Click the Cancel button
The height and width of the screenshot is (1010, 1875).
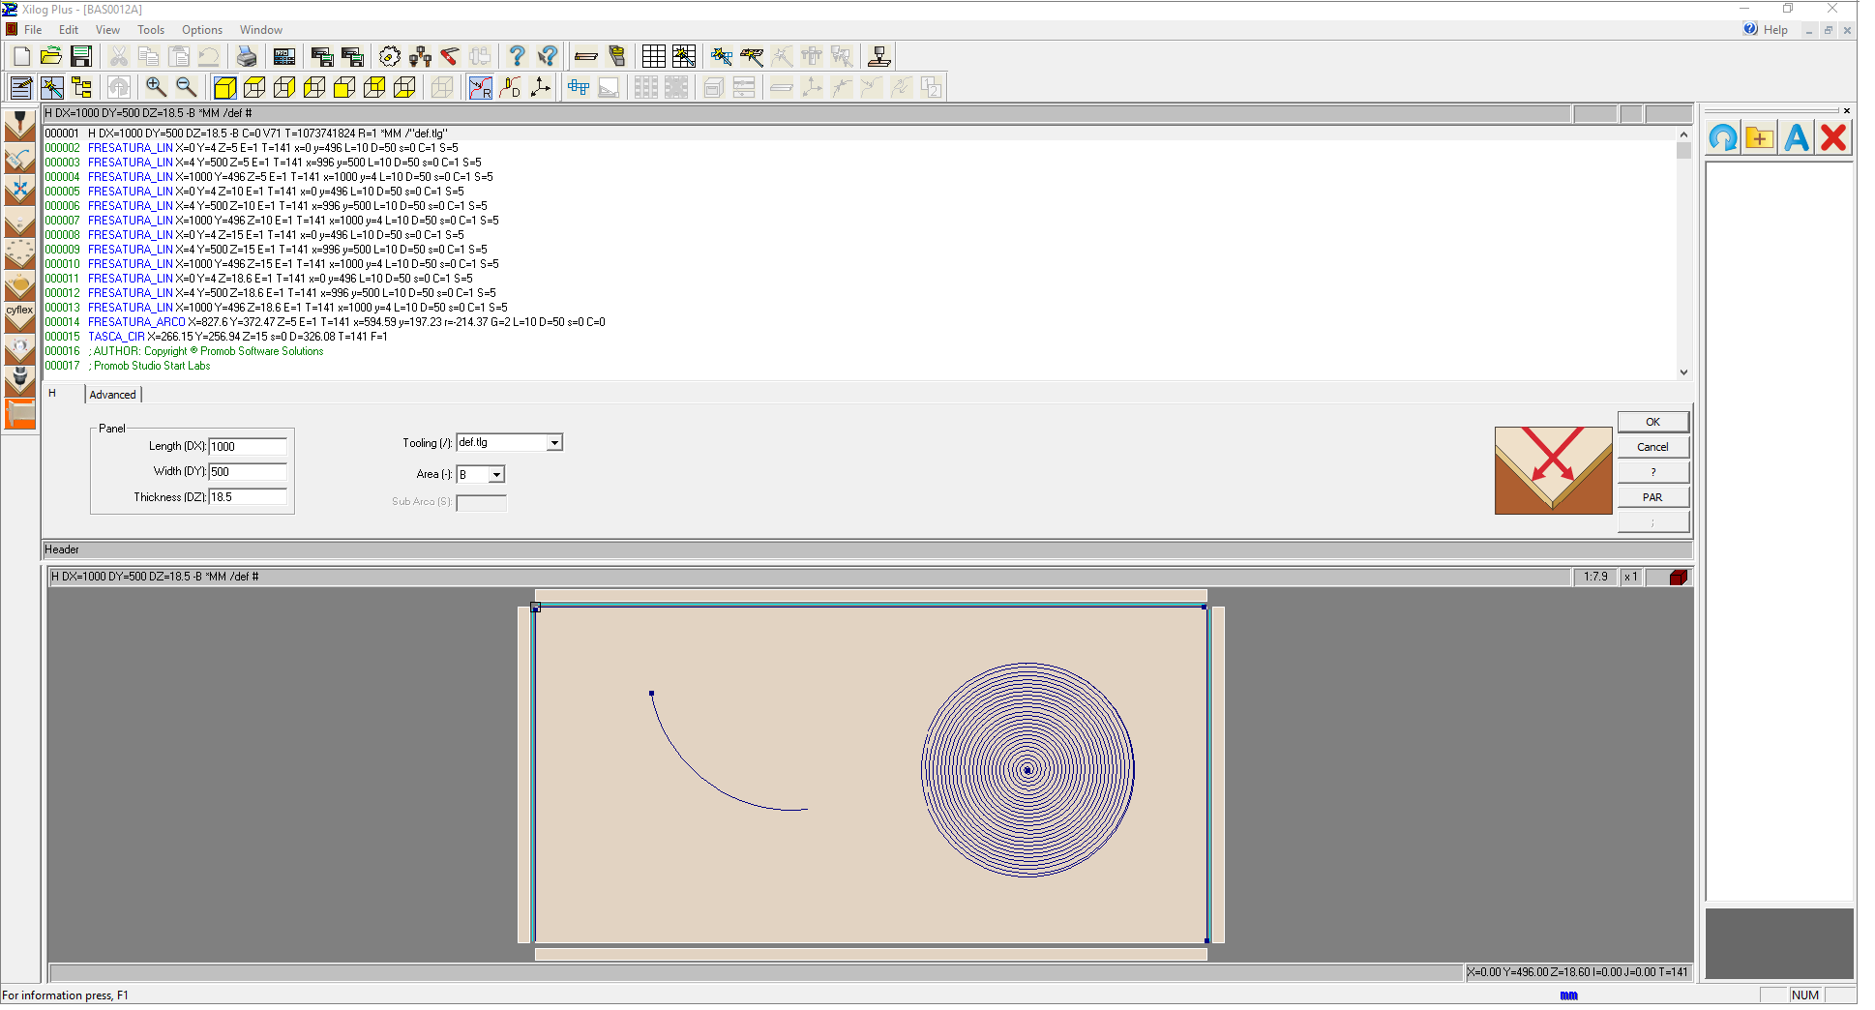[1653, 447]
